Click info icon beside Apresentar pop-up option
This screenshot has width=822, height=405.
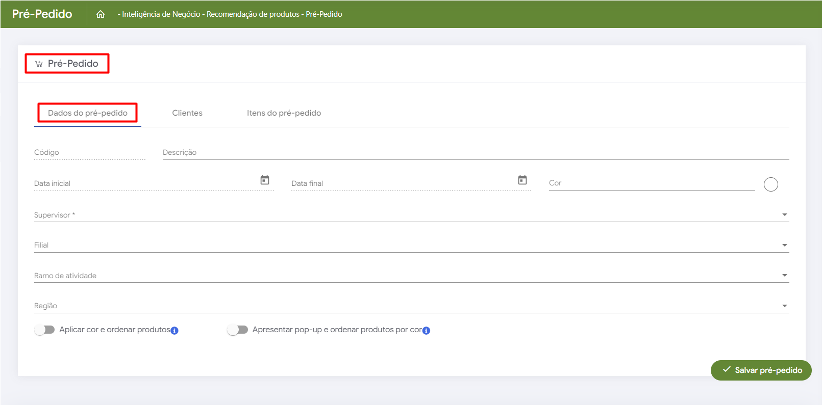[x=426, y=331]
